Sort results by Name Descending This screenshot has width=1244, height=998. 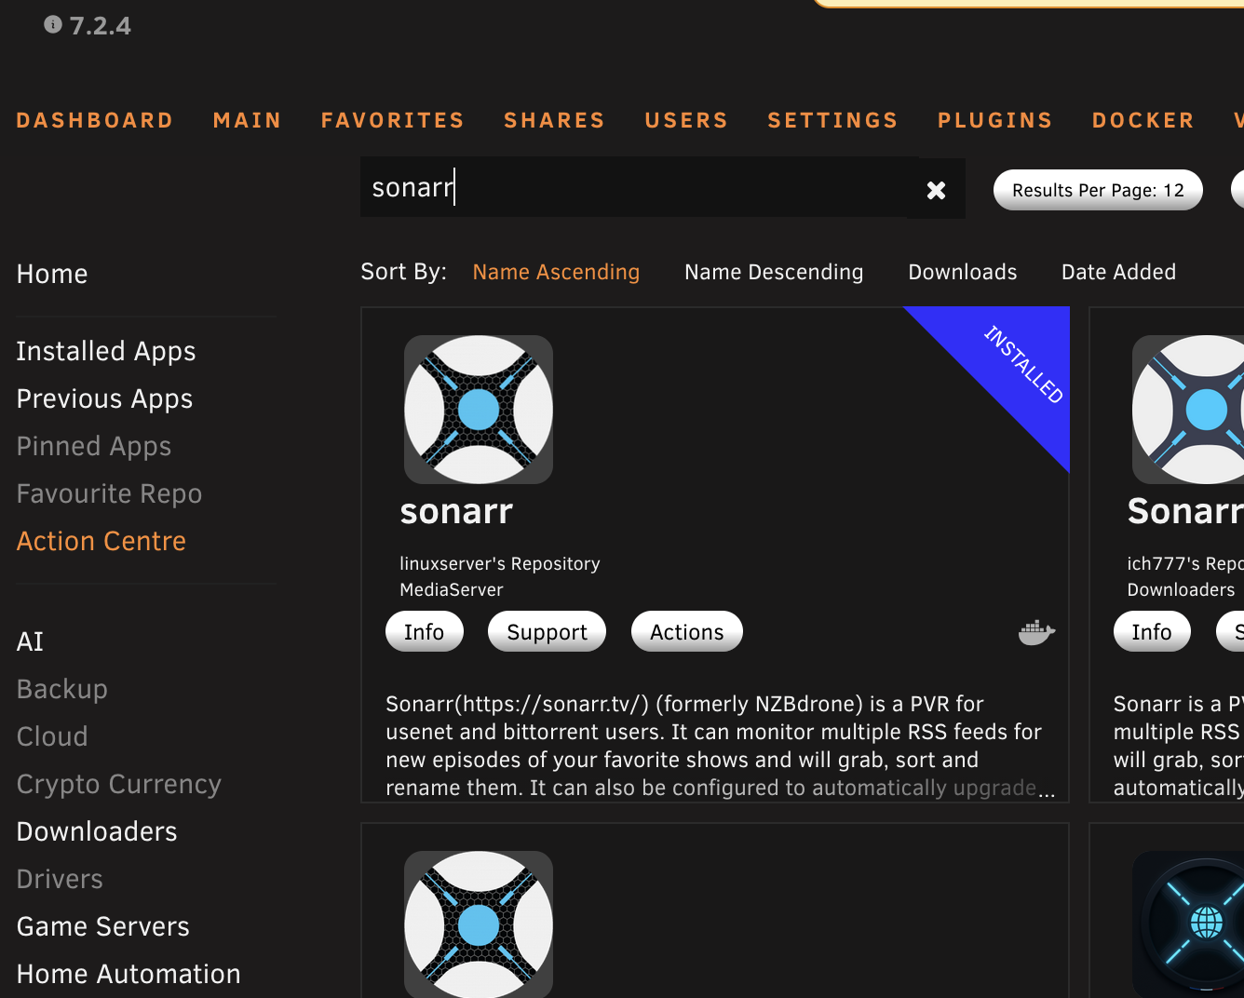(x=774, y=272)
